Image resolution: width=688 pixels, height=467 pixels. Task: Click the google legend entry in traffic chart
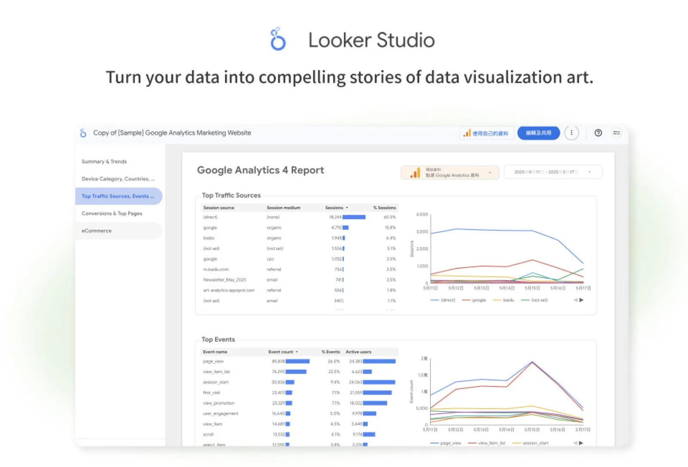click(474, 300)
